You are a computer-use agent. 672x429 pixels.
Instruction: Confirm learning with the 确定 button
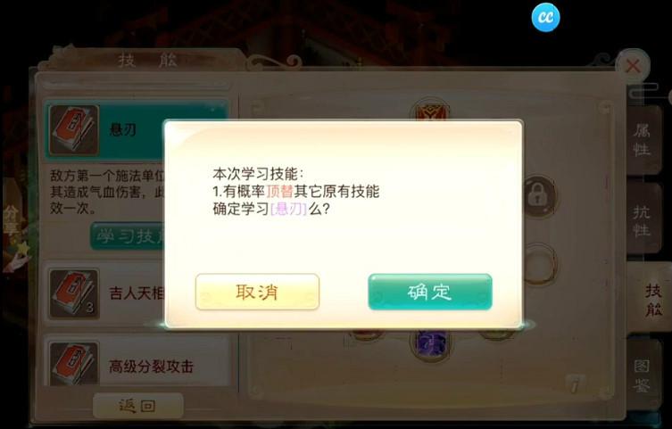point(430,292)
